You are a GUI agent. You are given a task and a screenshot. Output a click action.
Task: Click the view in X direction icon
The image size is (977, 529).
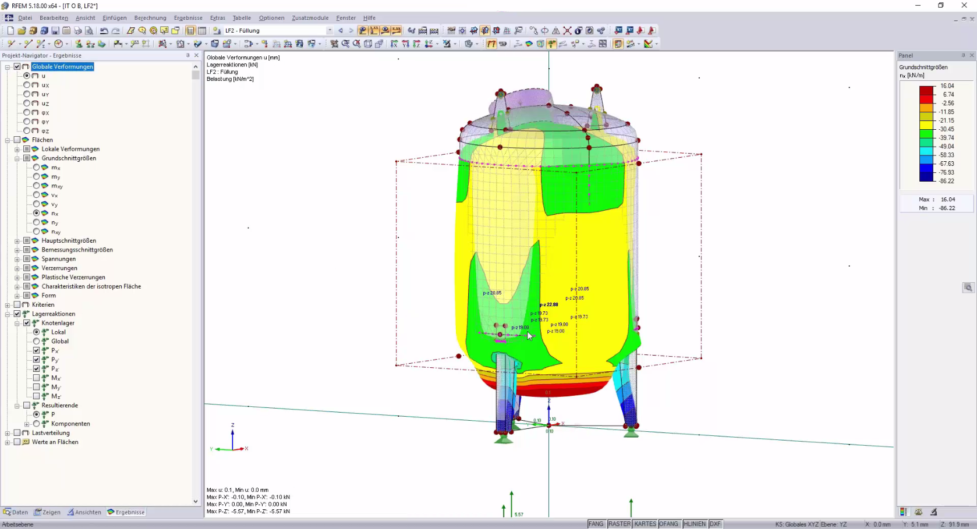click(x=394, y=44)
